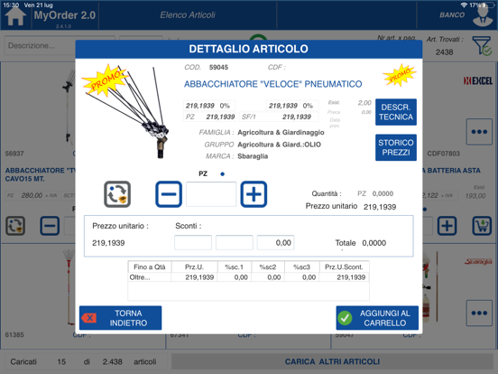The image size is (498, 374).
Task: Increase quantity with dialog plus button
Action: click(x=254, y=194)
